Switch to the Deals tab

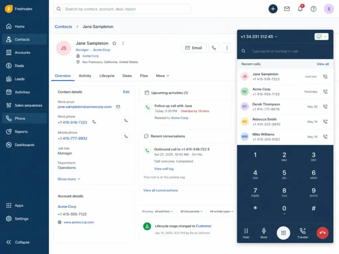click(127, 76)
